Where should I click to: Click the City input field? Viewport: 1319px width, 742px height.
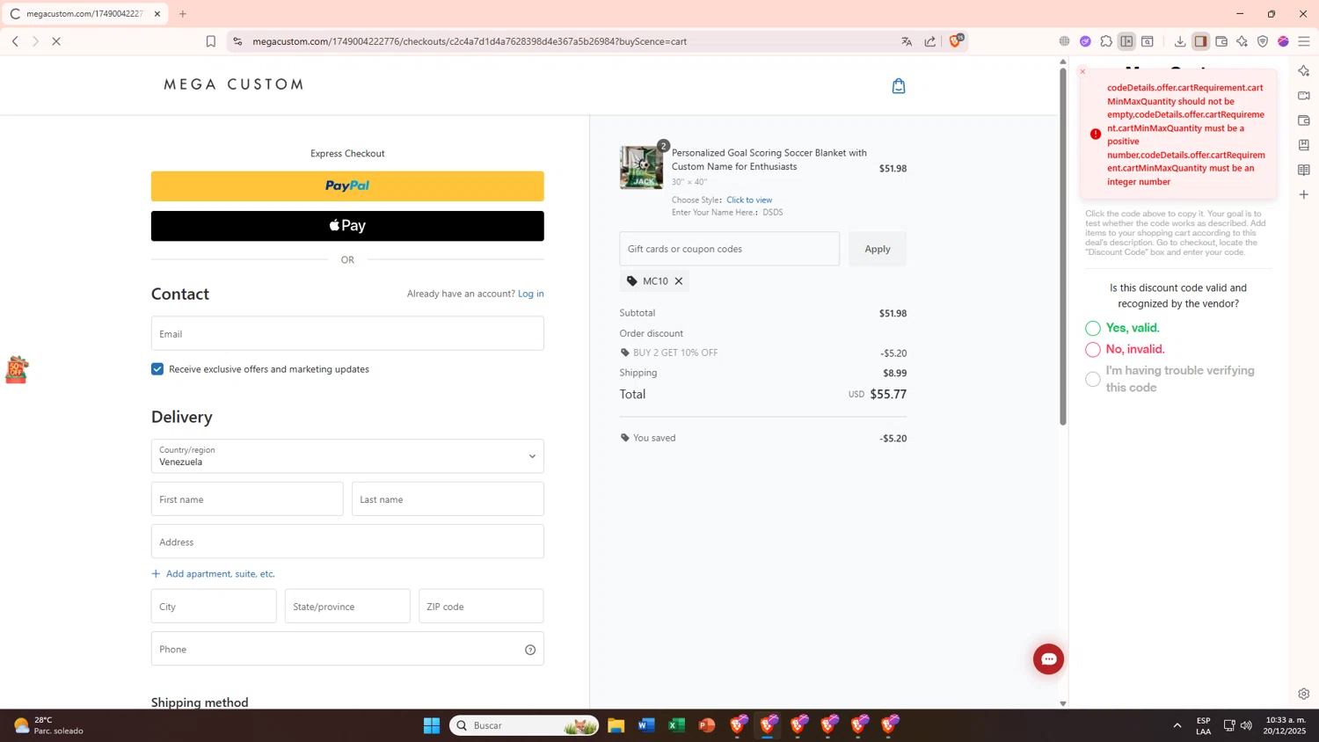214,607
